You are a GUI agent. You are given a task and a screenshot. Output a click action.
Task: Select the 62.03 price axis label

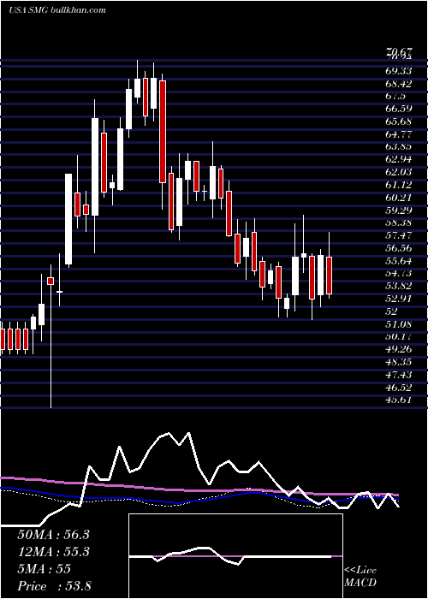(399, 172)
